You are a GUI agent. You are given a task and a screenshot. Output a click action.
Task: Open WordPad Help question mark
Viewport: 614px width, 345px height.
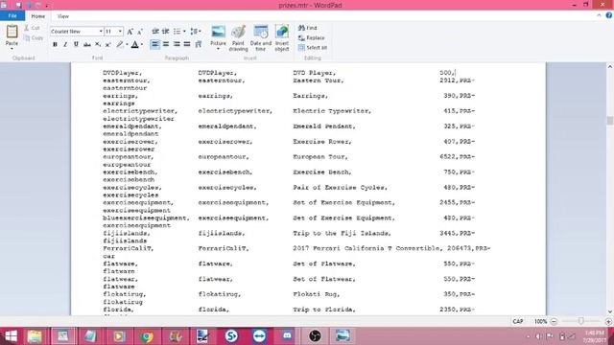point(608,15)
